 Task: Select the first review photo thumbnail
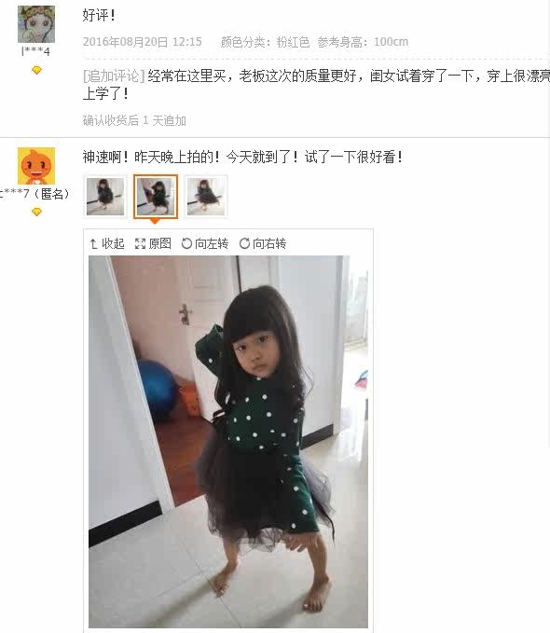[x=105, y=197]
